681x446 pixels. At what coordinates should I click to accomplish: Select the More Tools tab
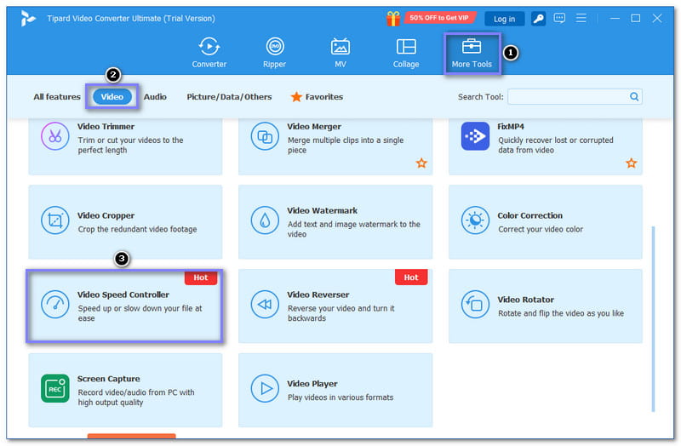click(472, 53)
